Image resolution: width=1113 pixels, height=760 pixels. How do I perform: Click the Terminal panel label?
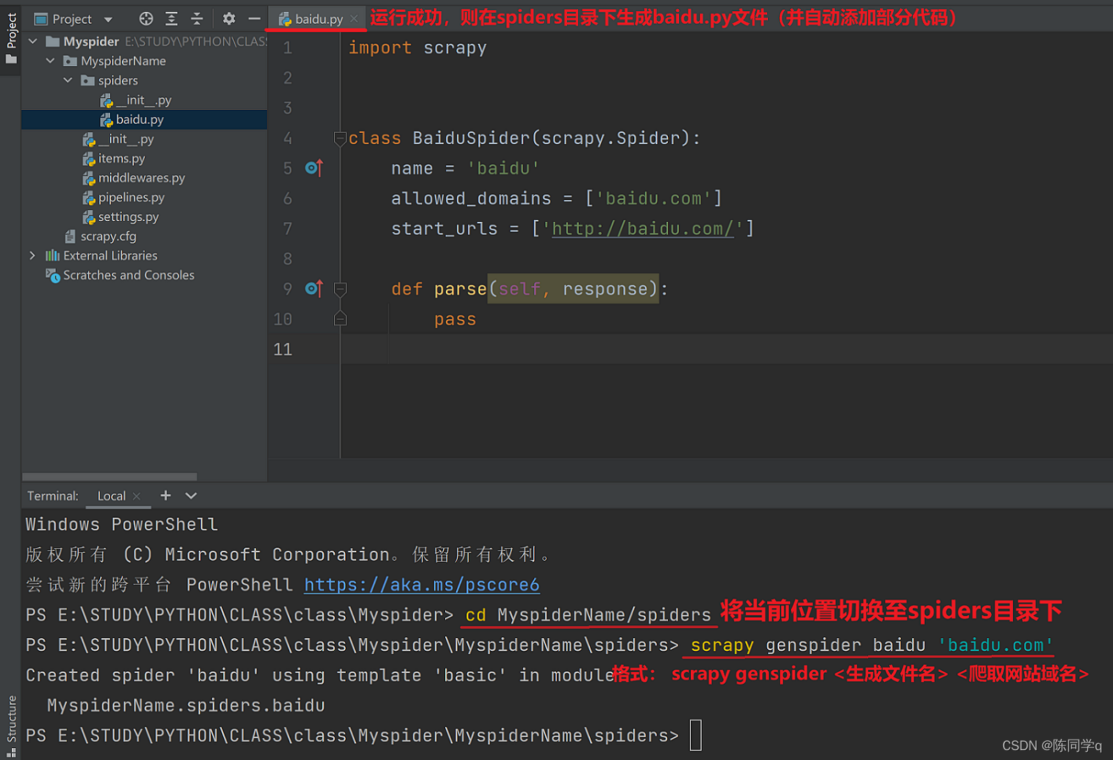pyautogui.click(x=53, y=495)
